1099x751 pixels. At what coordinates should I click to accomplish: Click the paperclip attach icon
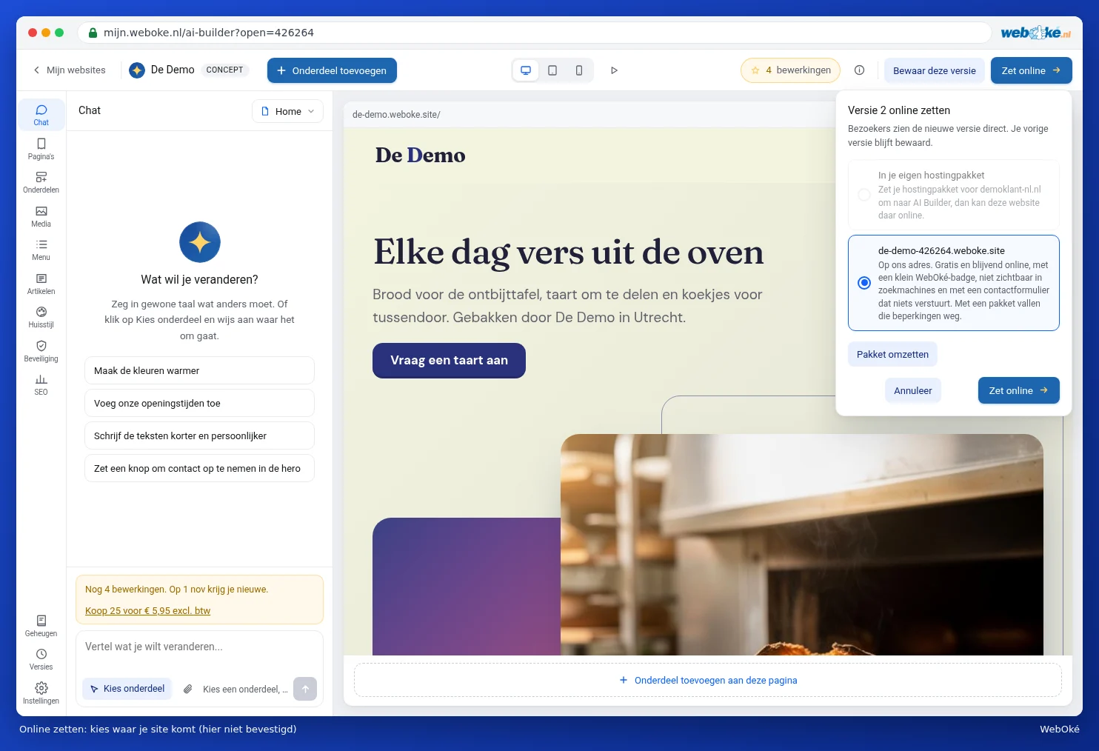tap(188, 689)
